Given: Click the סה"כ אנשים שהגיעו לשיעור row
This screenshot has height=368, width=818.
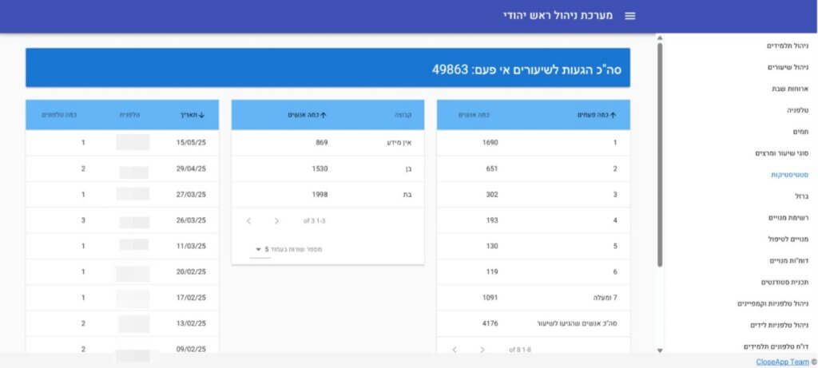Looking at the screenshot, I should click(x=533, y=323).
